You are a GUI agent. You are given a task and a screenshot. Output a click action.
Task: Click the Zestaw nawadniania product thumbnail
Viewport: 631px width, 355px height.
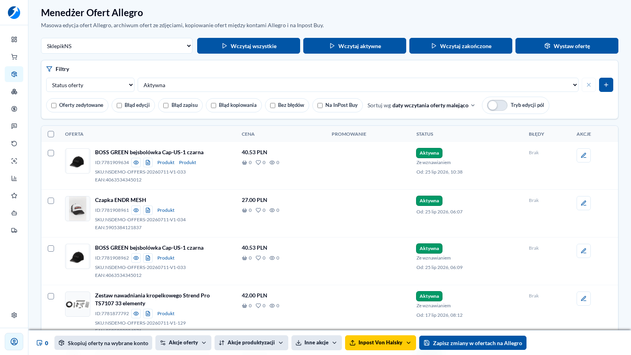coord(78,304)
